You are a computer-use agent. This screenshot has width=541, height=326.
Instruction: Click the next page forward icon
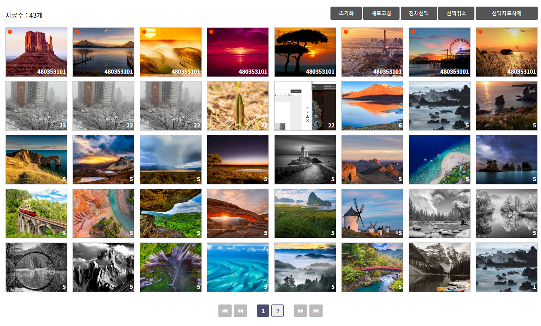[301, 311]
